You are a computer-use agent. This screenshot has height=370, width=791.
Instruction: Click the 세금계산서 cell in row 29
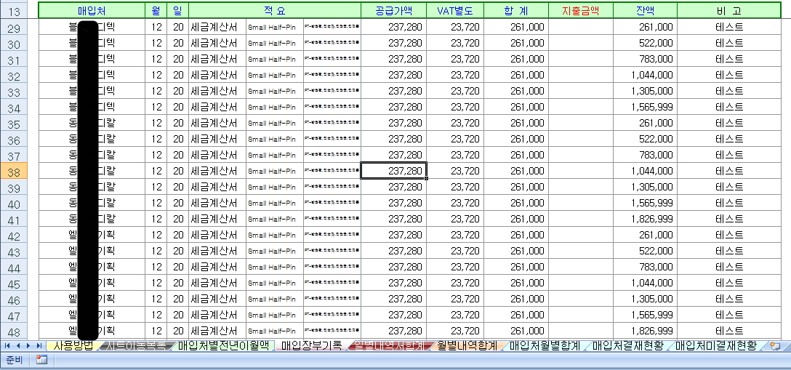tap(217, 27)
